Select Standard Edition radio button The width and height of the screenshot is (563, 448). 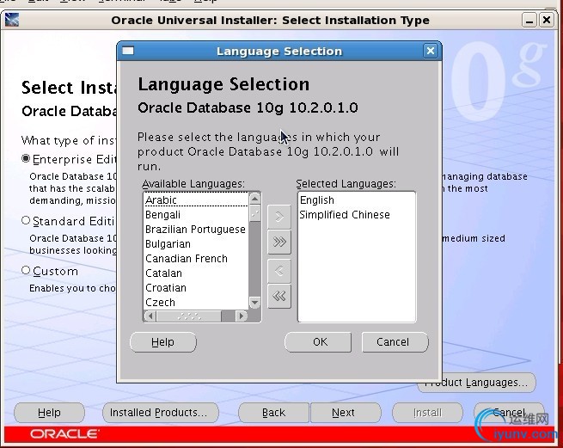[x=26, y=220]
